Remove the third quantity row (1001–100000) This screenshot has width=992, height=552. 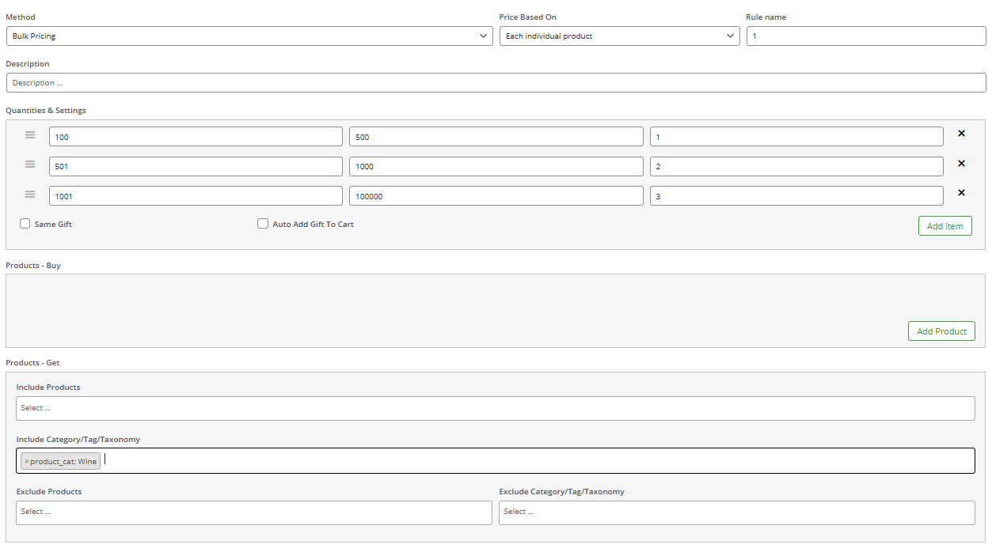(x=961, y=193)
